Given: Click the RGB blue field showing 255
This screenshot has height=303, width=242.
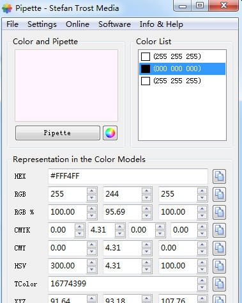Looking at the screenshot, I should 178,194.
